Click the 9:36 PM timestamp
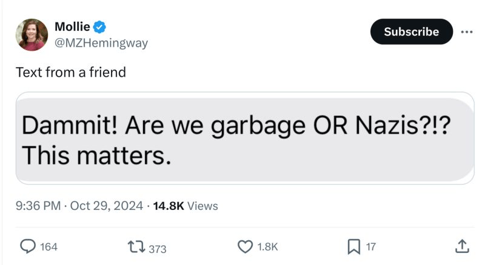The width and height of the screenshot is (485, 265). [x=38, y=206]
